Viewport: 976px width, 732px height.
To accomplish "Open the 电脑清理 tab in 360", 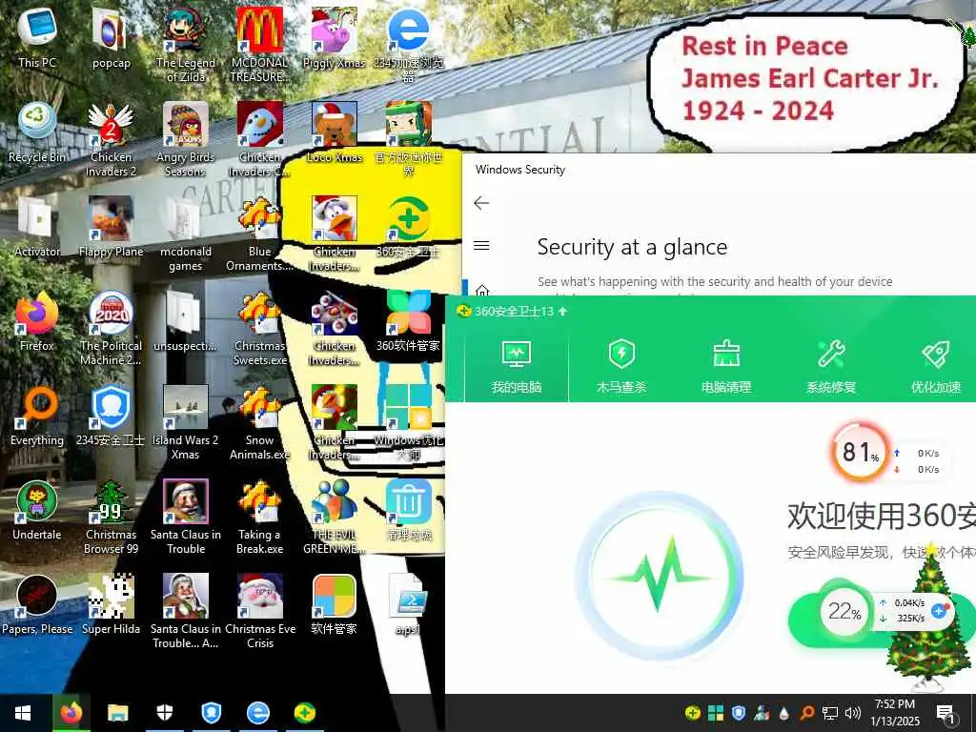I will pos(725,367).
